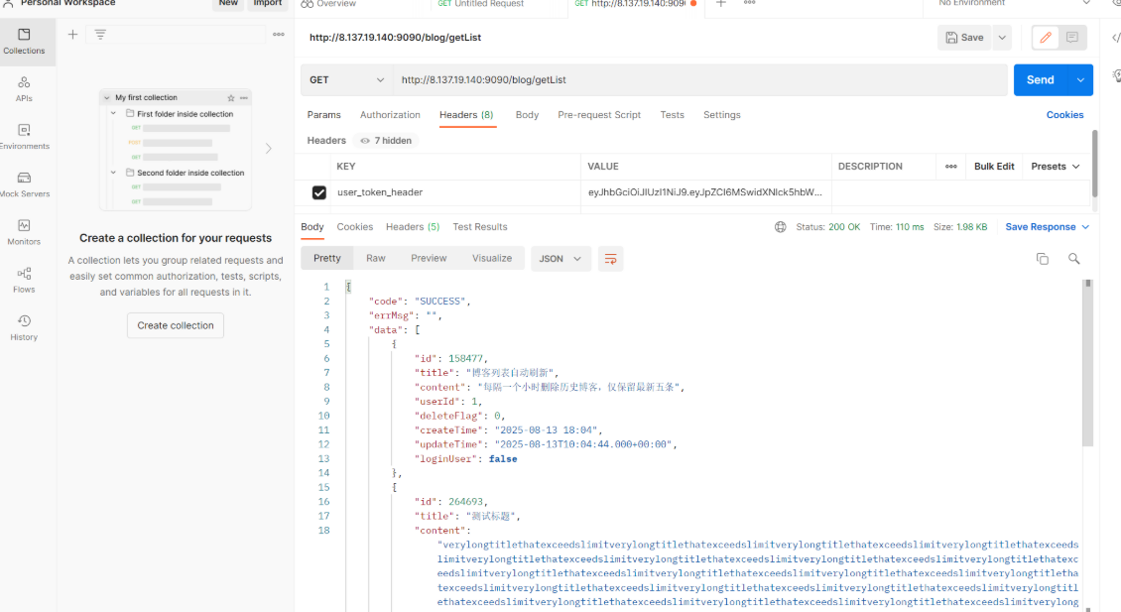1121x612 pixels.
Task: Click the network globe icon near Status
Action: tap(780, 227)
